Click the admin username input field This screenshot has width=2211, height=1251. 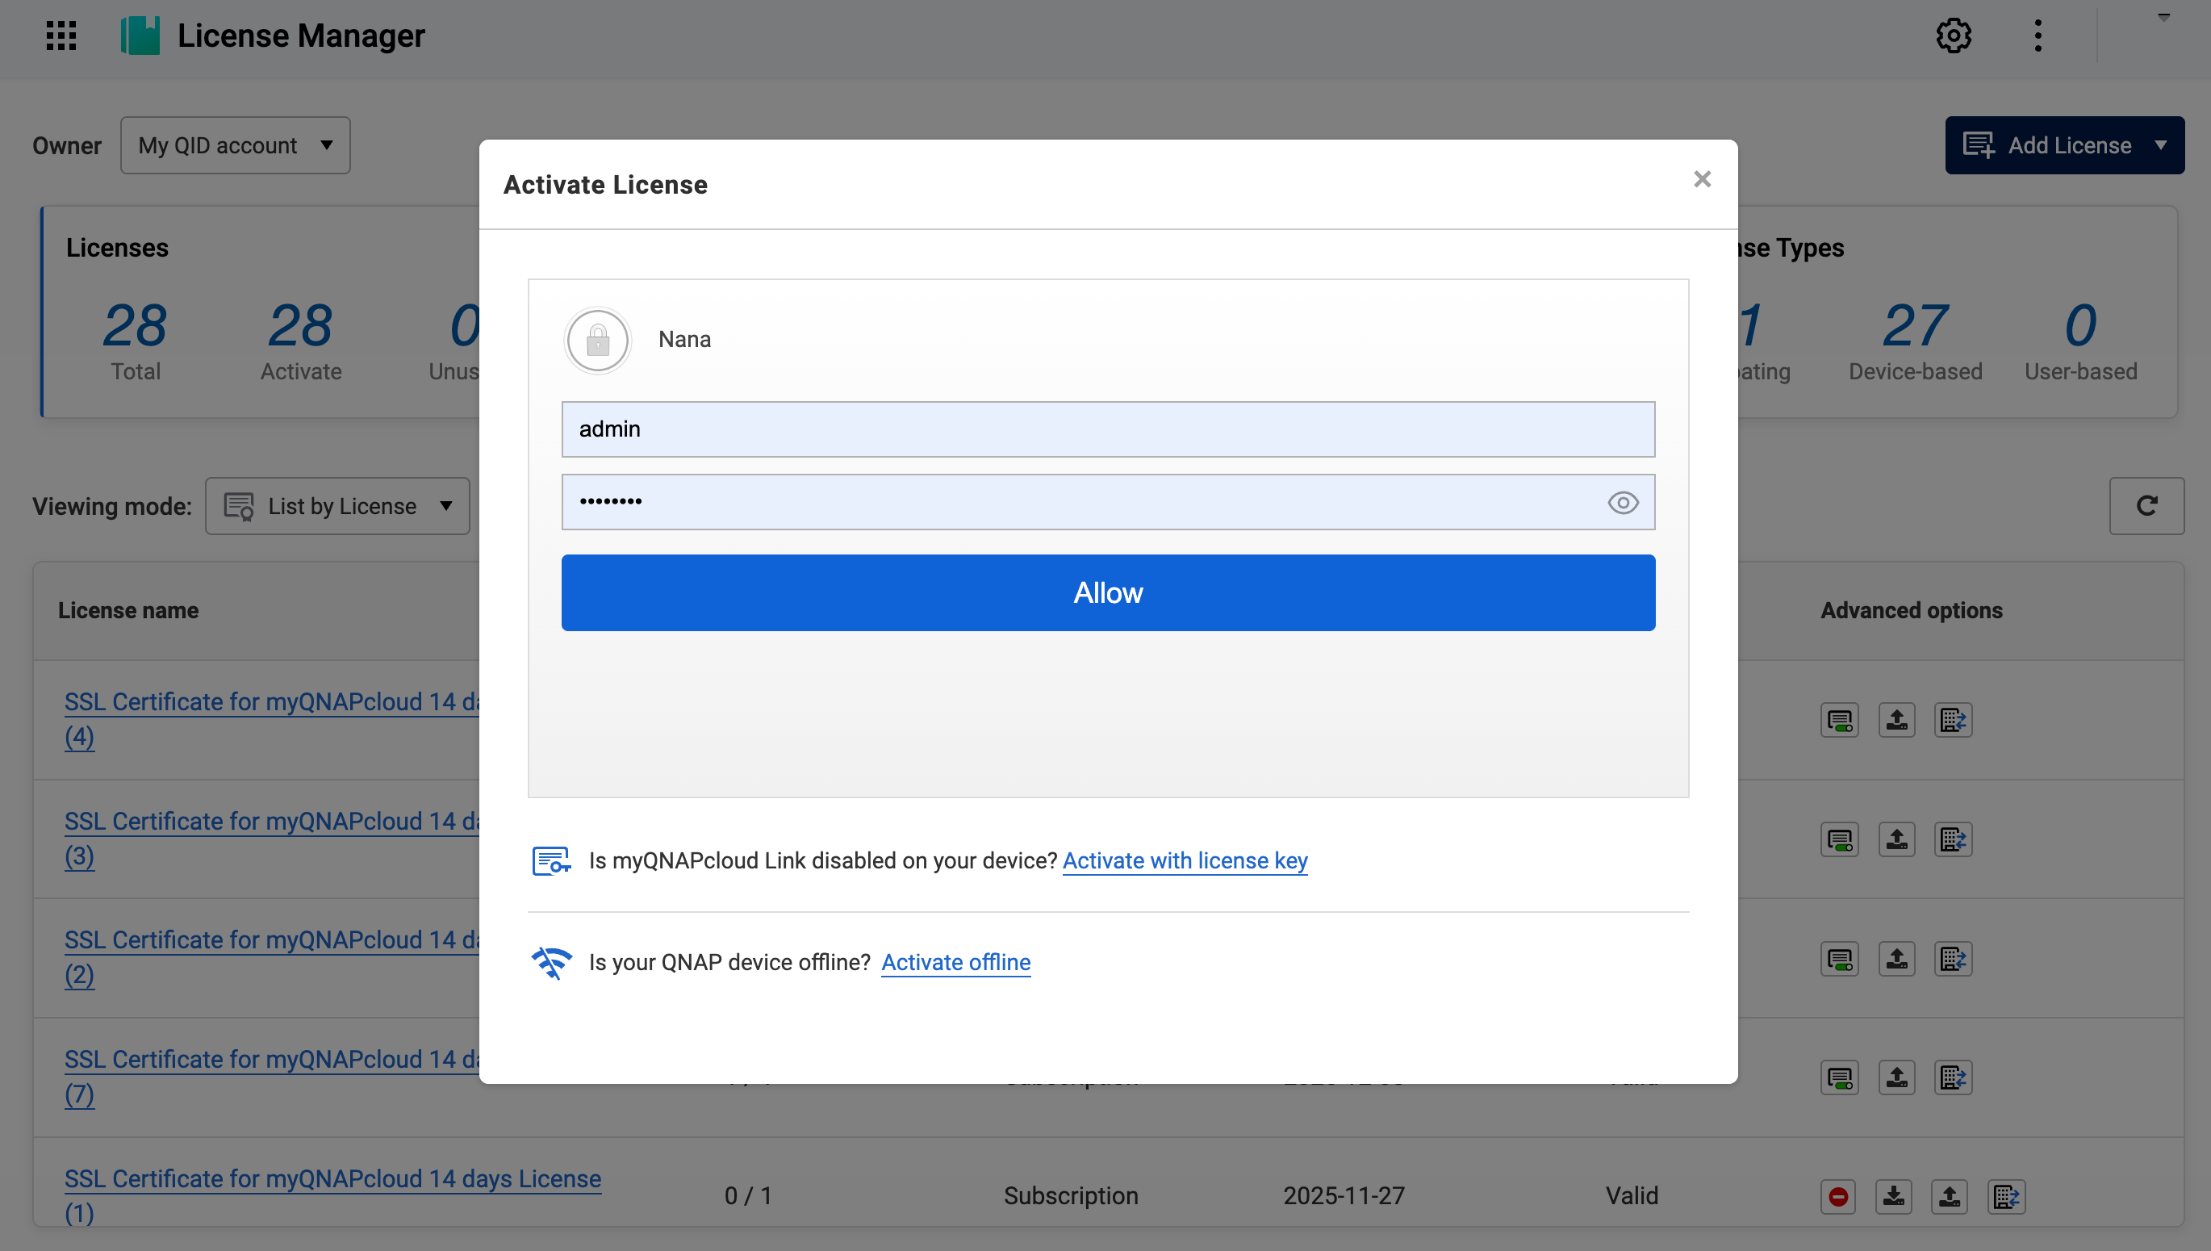click(x=1107, y=429)
